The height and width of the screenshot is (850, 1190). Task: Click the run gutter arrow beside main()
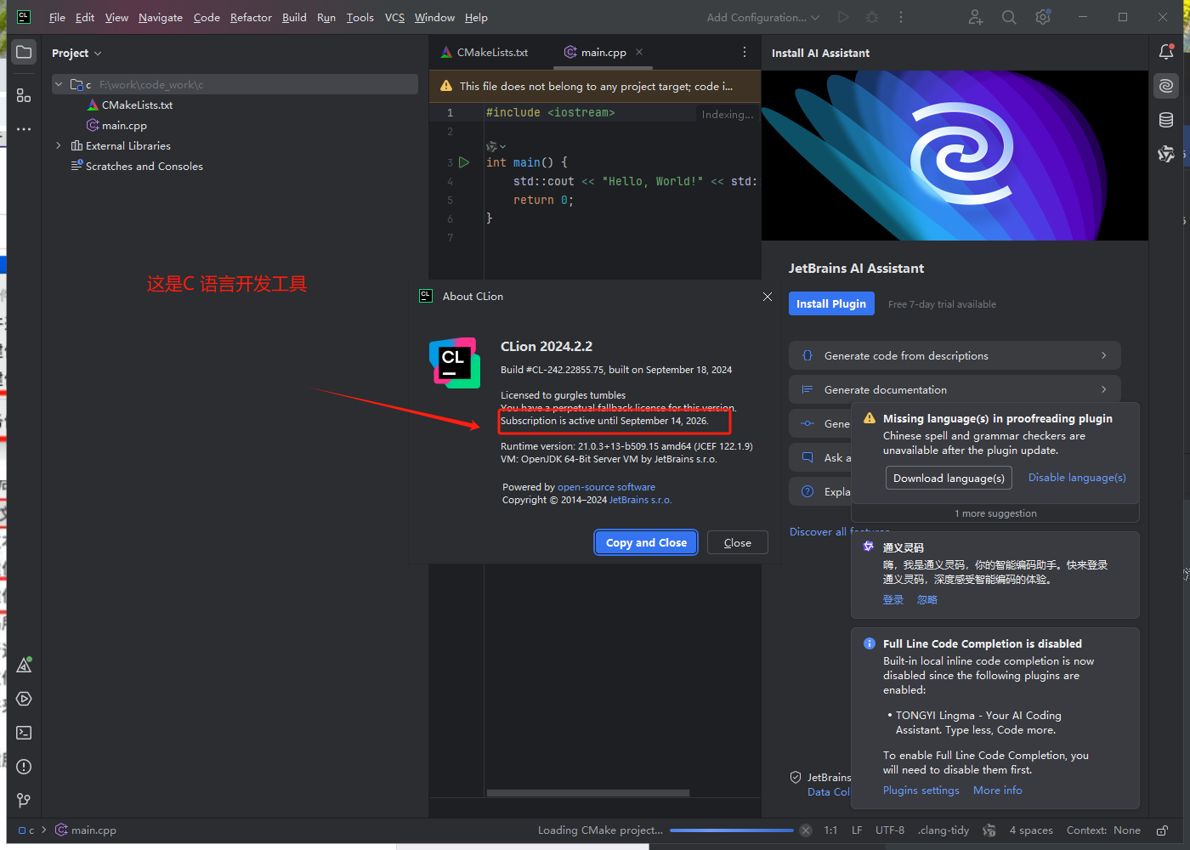click(464, 162)
